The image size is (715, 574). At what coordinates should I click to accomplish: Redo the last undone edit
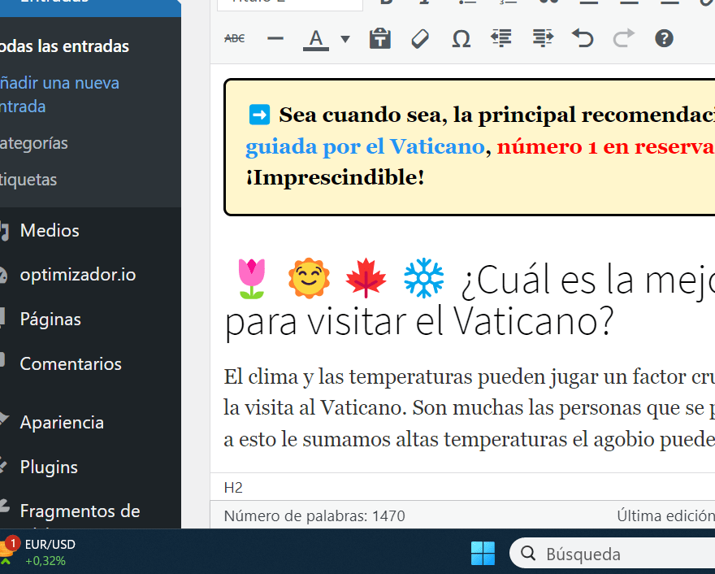coord(623,38)
